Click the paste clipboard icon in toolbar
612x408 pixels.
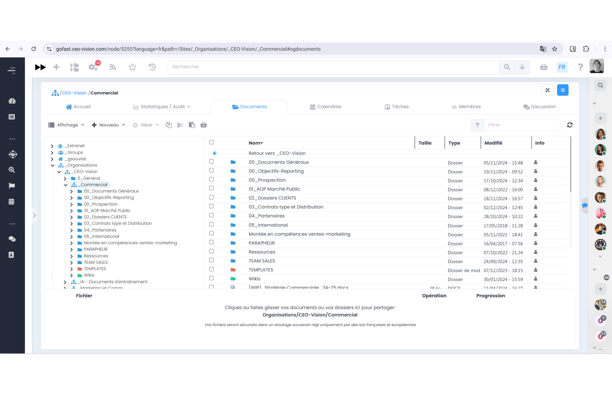point(192,125)
